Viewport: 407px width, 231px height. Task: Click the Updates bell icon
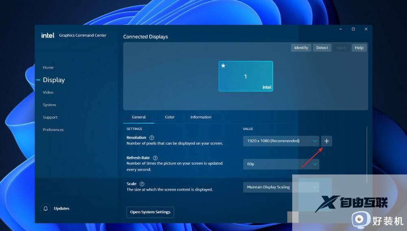tap(46, 209)
